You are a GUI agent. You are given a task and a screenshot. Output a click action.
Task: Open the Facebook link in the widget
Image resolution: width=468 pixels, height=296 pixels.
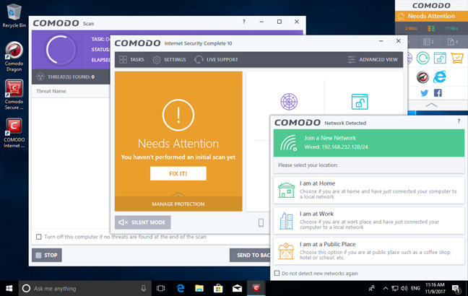point(438,93)
